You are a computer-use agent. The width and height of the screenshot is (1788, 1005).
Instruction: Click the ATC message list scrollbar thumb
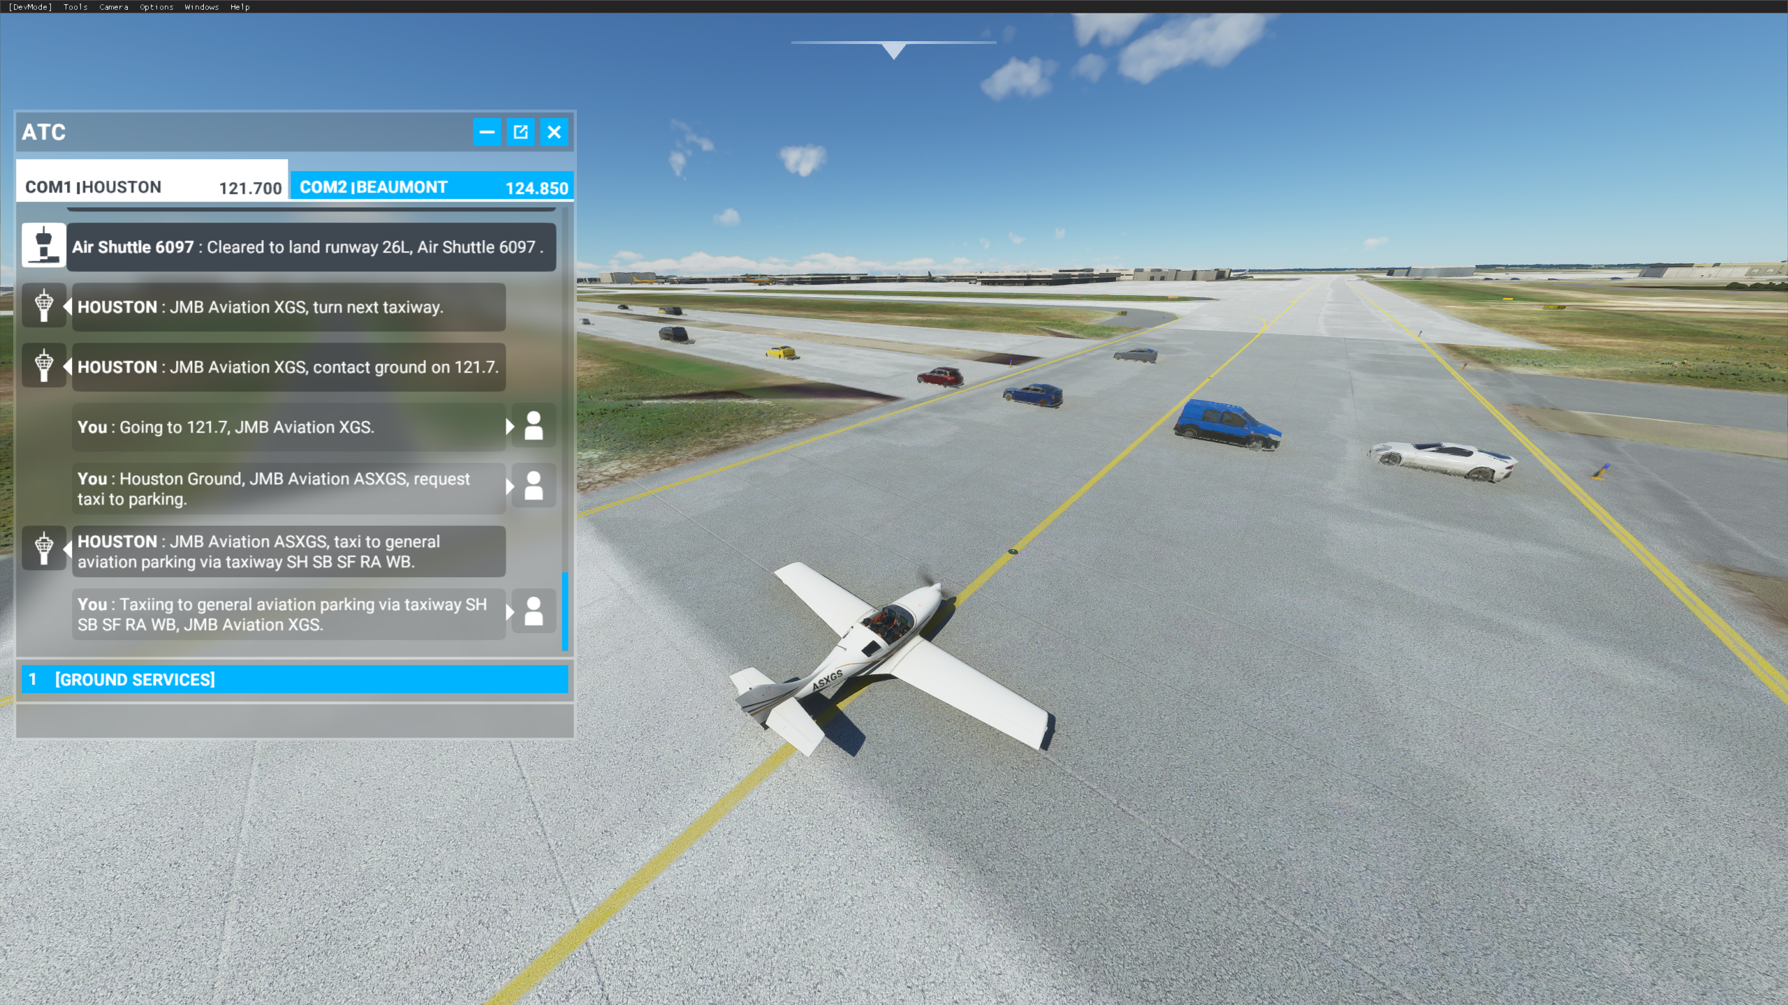tap(565, 611)
